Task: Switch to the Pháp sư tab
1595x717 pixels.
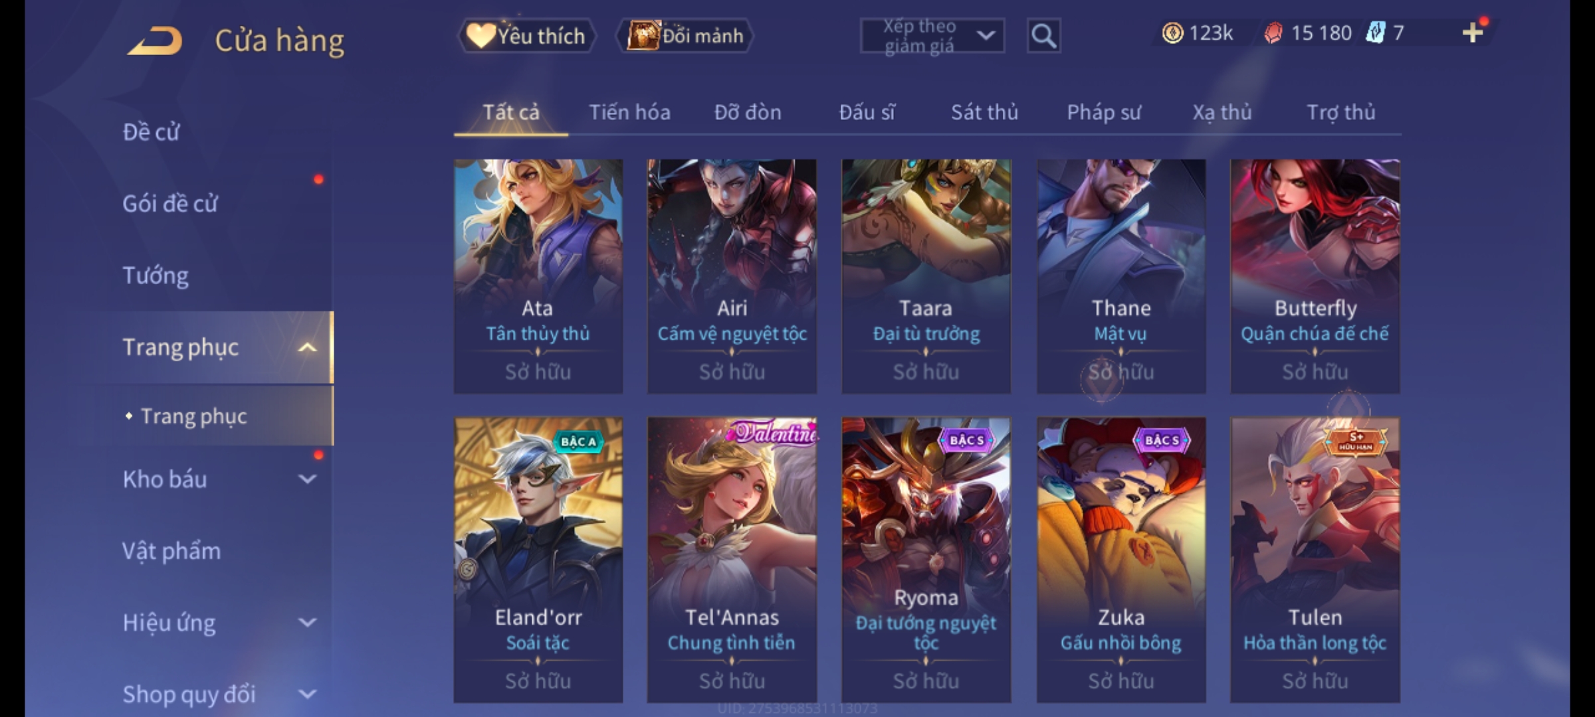Action: (x=1104, y=112)
